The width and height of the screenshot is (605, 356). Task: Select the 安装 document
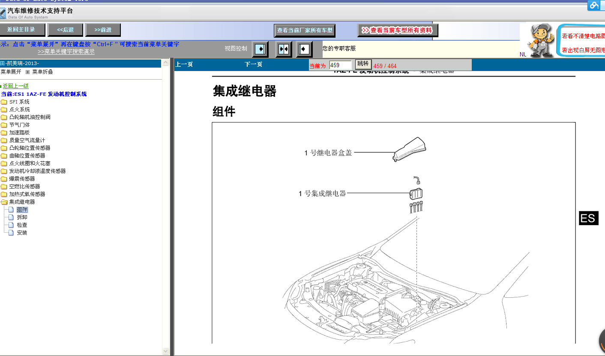click(x=22, y=233)
